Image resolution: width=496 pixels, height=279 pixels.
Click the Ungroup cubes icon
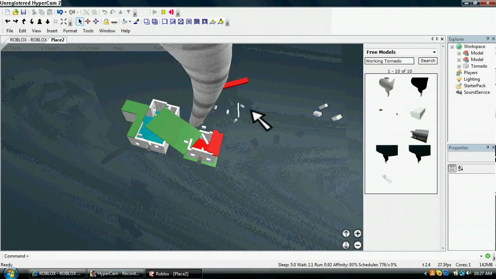(x=155, y=22)
